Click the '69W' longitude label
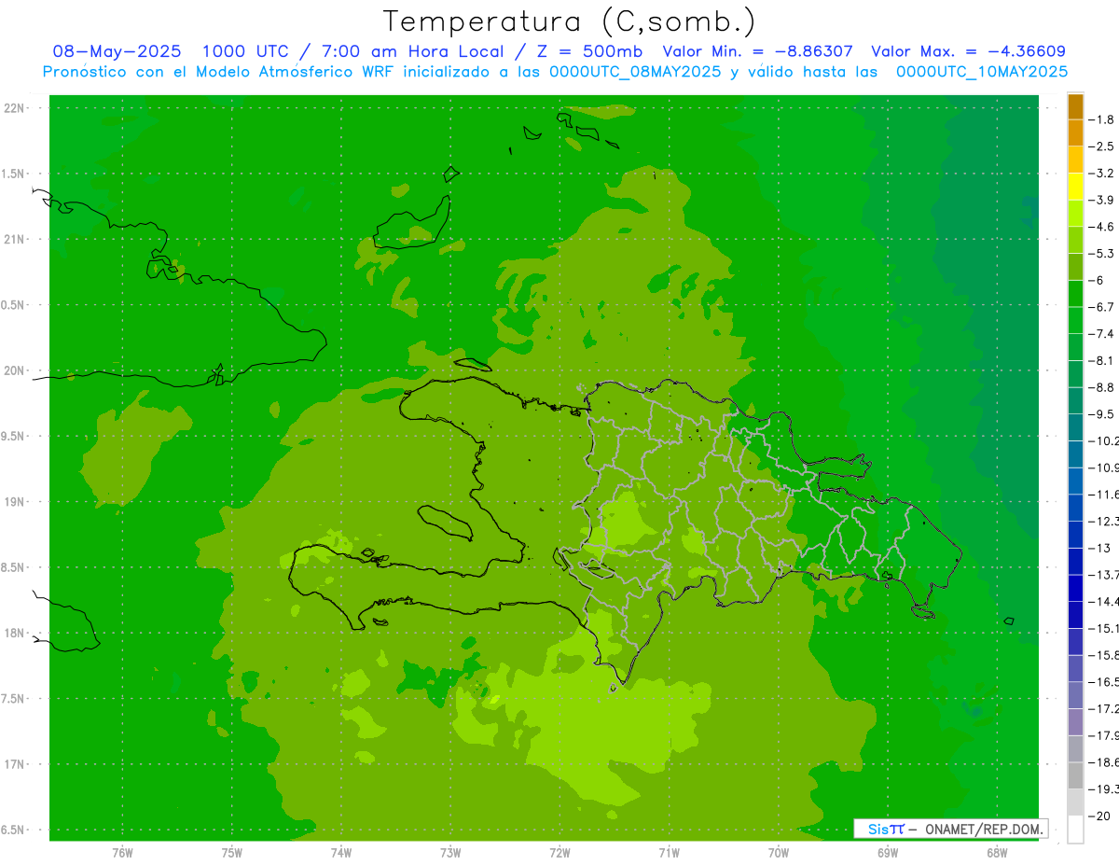Viewport: 1119px width, 865px height. click(x=888, y=853)
